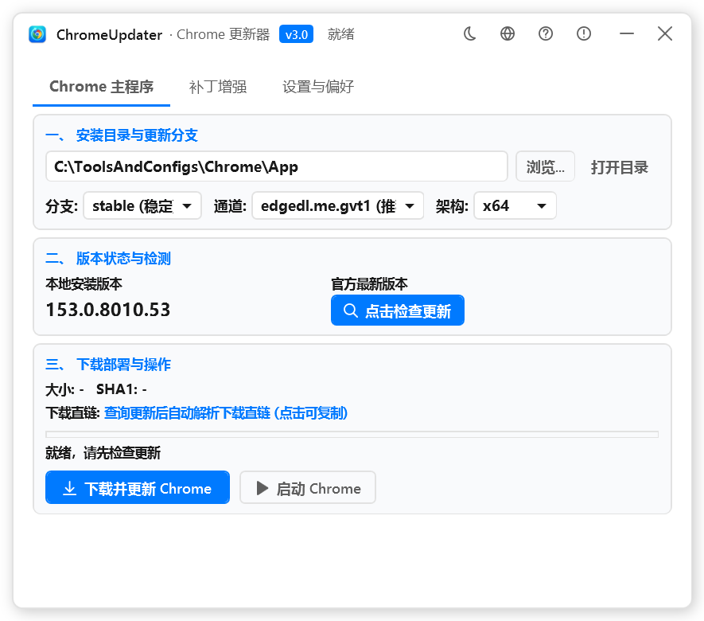Click the 安装目录与更新分支 section heading
The image size is (704, 621).
[x=122, y=135]
